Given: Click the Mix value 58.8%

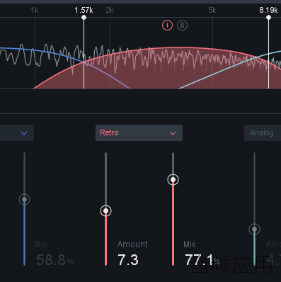Looking at the screenshot, I should 55,260.
